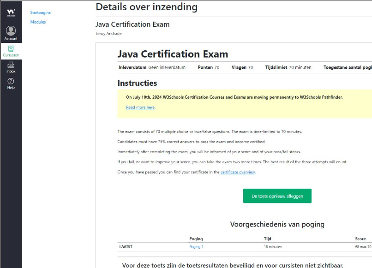
Task: Click the "Tijd" column header
Action: (267, 239)
